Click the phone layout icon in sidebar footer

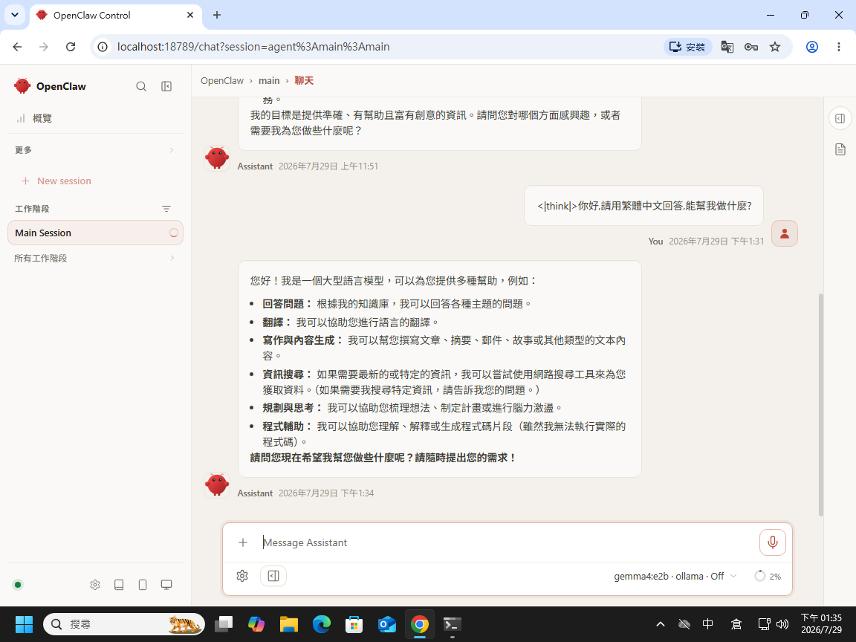[x=143, y=585]
